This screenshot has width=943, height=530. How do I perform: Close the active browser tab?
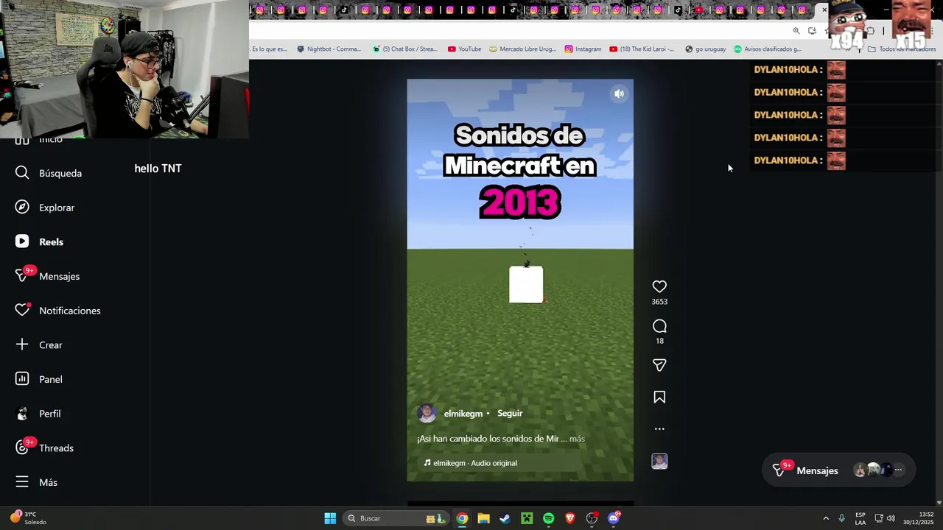pos(824,10)
